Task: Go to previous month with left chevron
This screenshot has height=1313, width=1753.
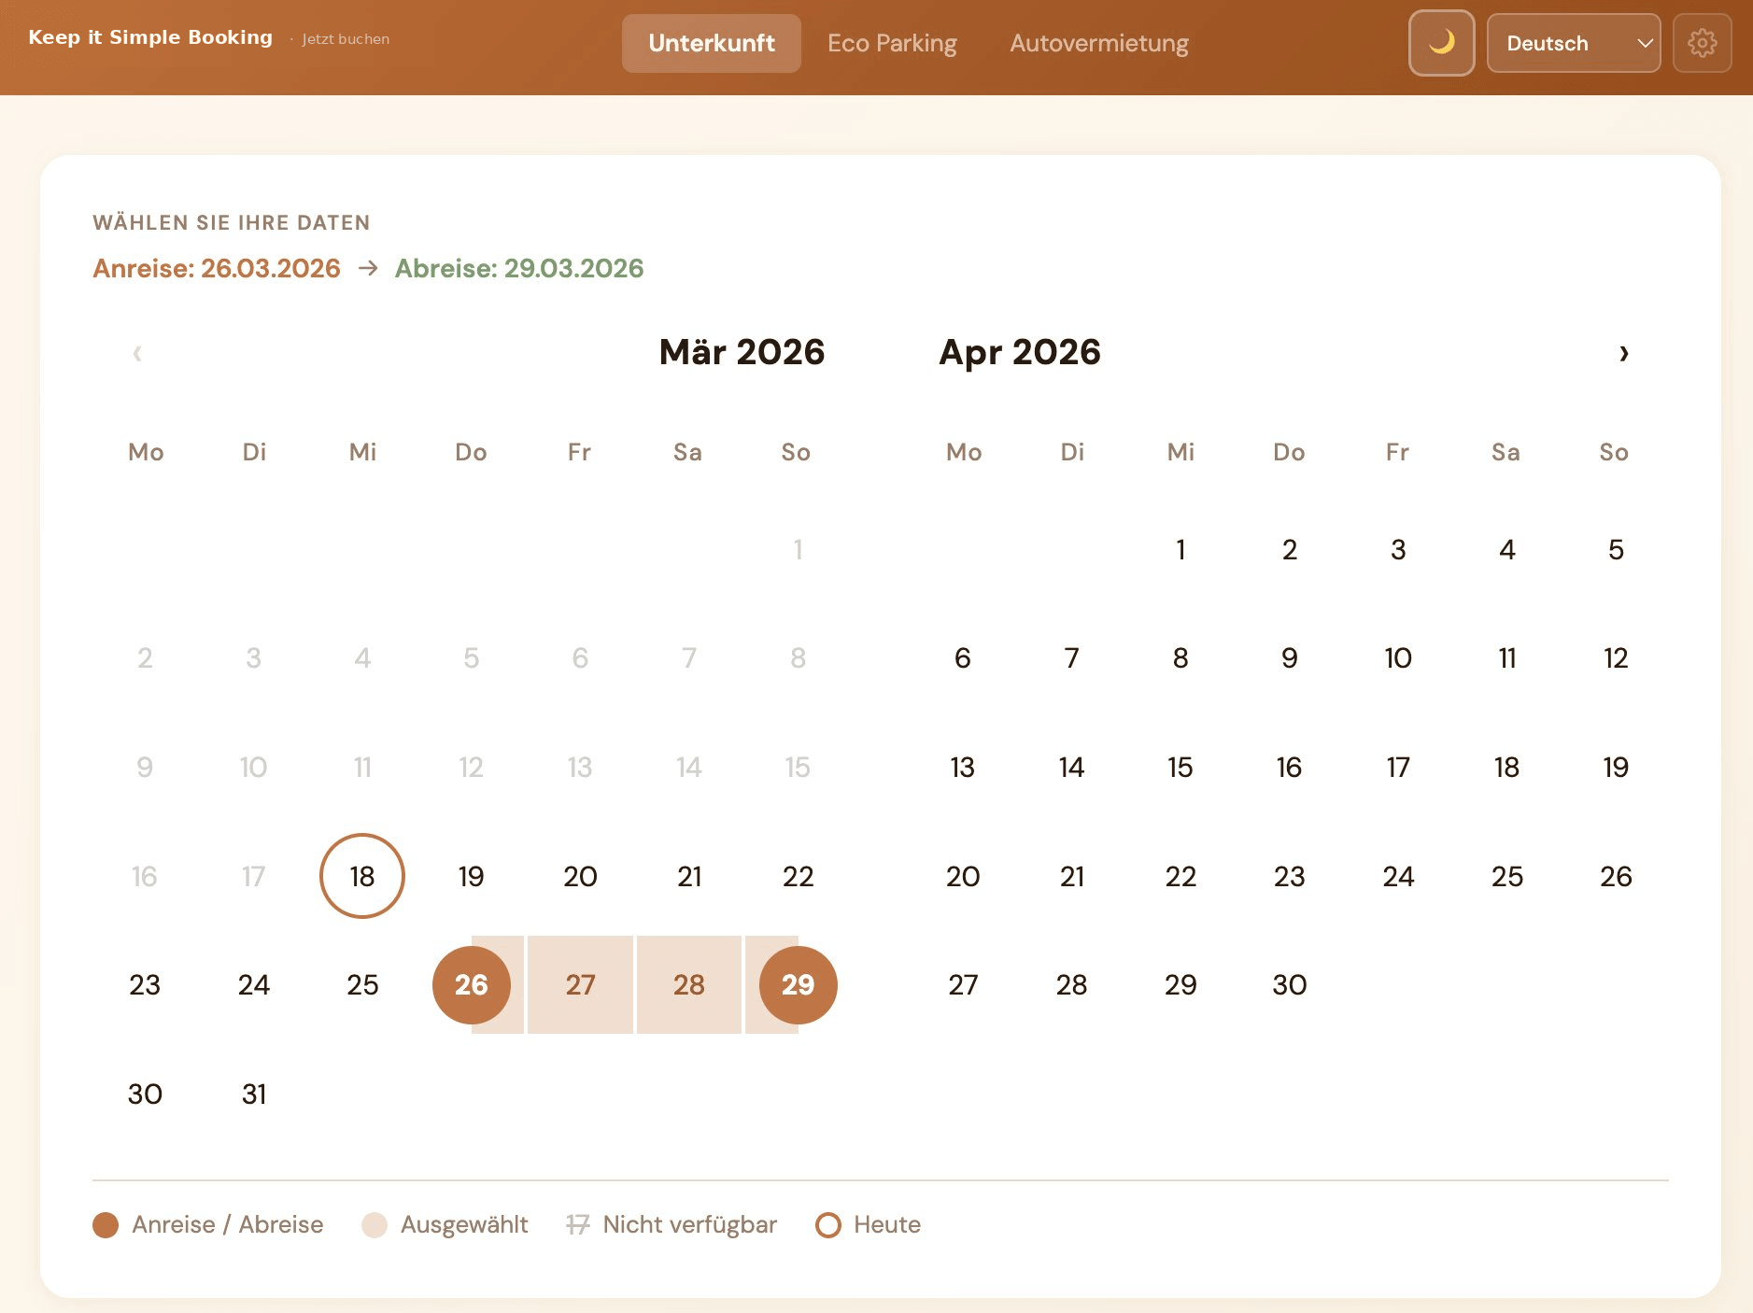Action: coord(136,353)
